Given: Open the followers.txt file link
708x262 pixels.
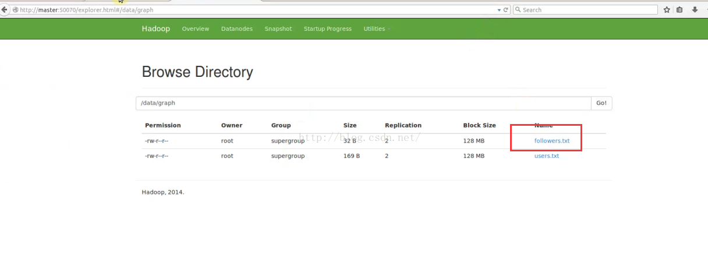Looking at the screenshot, I should 552,141.
